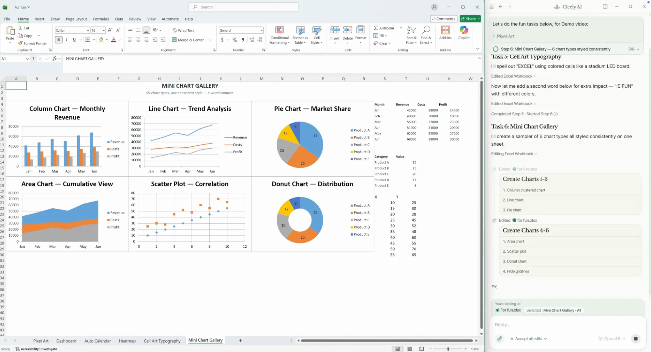Open Sort & Filter tool
This screenshot has width=651, height=352.
tap(411, 35)
